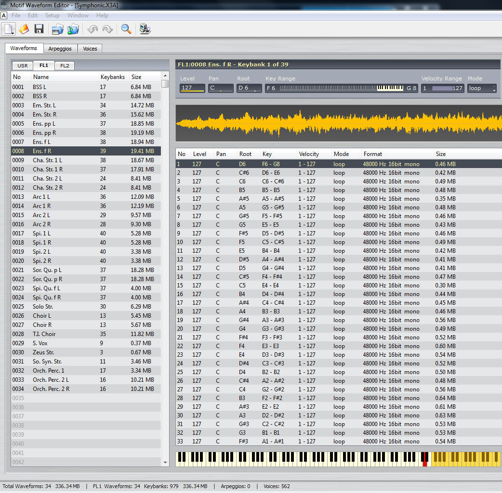Adjust the Level 127 slider field

click(192, 88)
